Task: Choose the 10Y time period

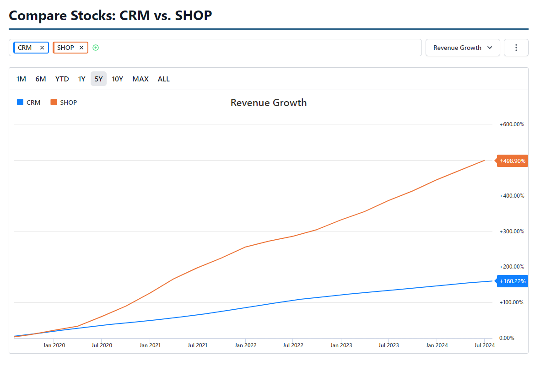Action: (x=117, y=79)
